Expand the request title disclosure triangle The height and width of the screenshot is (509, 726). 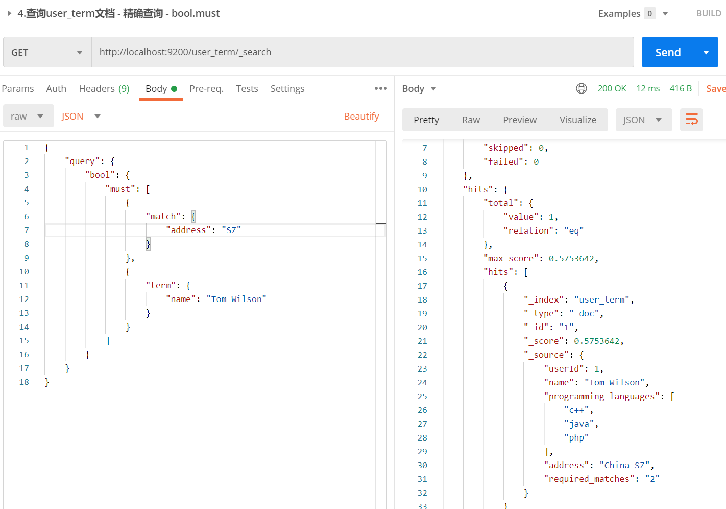coord(9,13)
